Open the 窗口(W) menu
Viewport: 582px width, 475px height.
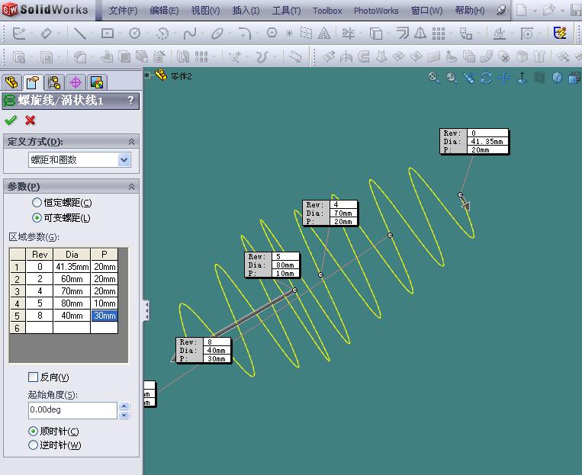coord(426,11)
